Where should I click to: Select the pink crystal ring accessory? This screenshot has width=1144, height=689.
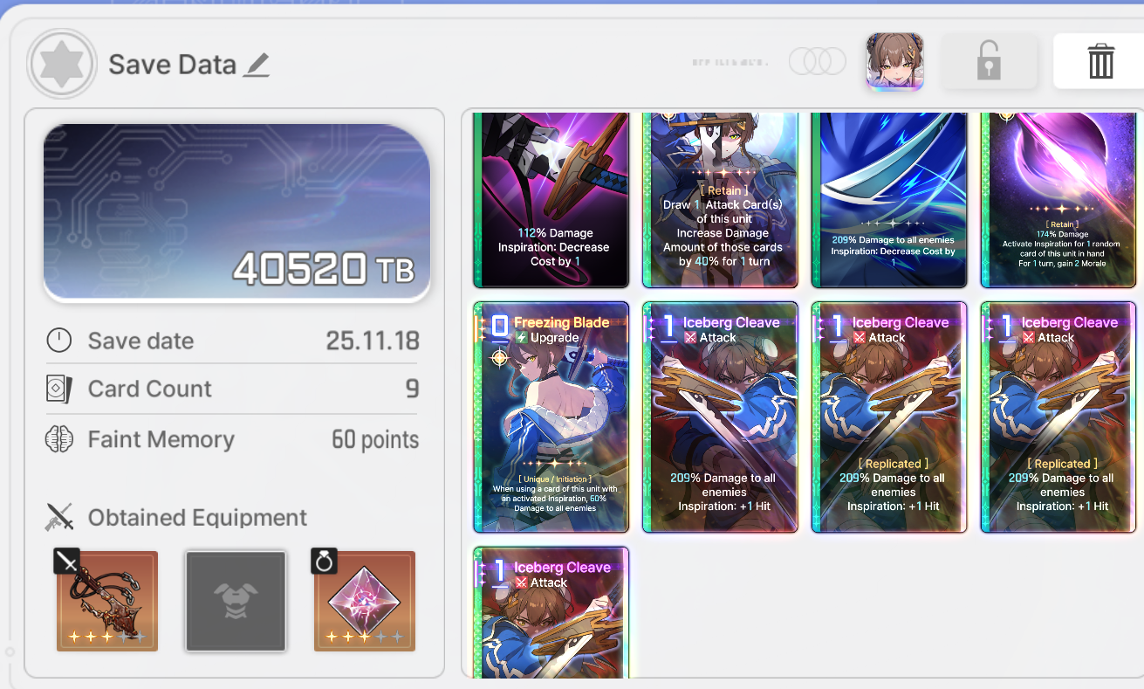(x=365, y=601)
